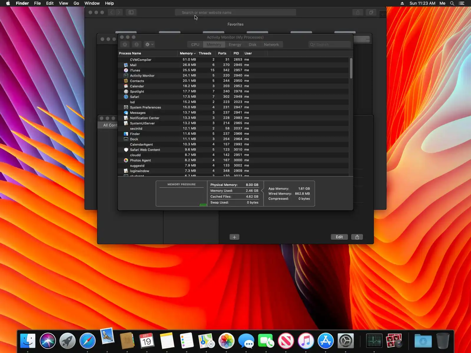Select the Activity Monitor process row name
471x353 pixels.
[x=142, y=76]
